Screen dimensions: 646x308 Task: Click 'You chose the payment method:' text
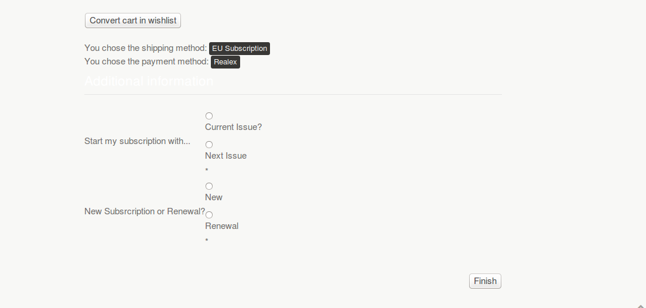click(x=146, y=61)
